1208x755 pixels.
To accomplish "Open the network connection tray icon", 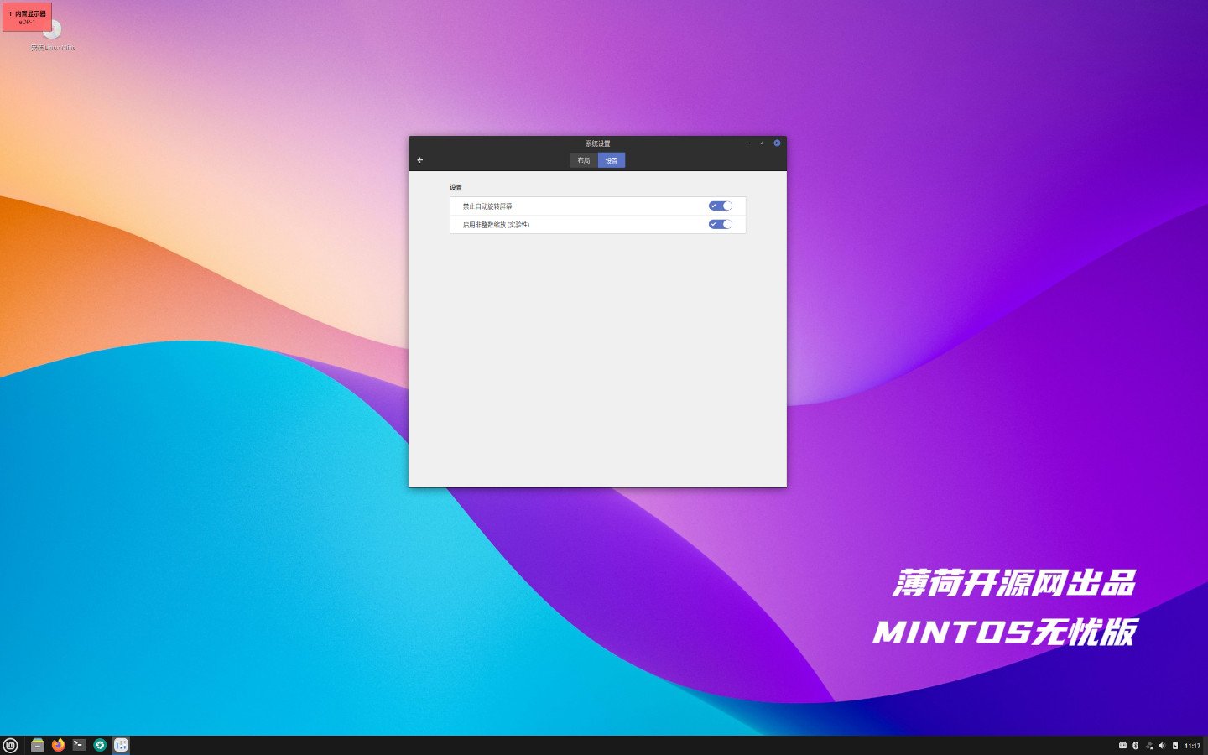I will (x=1149, y=746).
